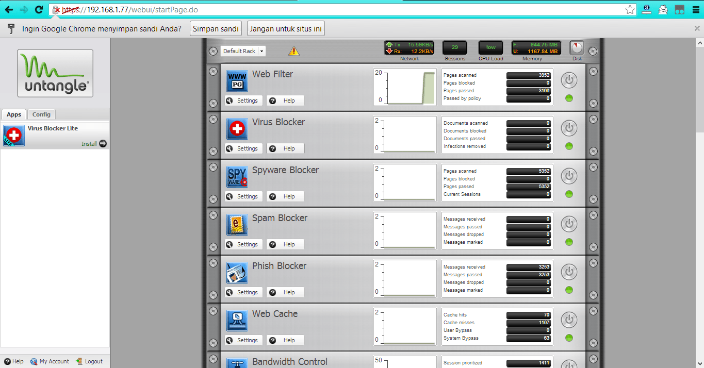Image resolution: width=704 pixels, height=368 pixels.
Task: Open the Help link in the bottom bar
Action: (x=14, y=361)
